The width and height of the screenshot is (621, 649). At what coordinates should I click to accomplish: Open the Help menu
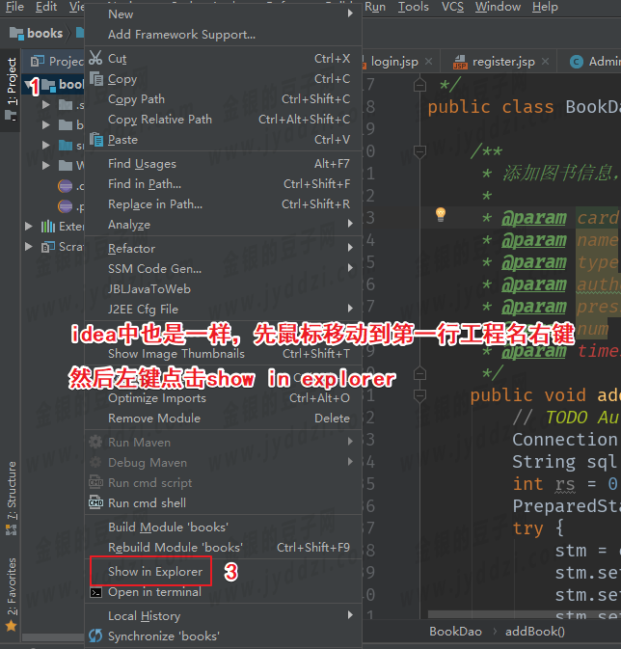pos(545,7)
